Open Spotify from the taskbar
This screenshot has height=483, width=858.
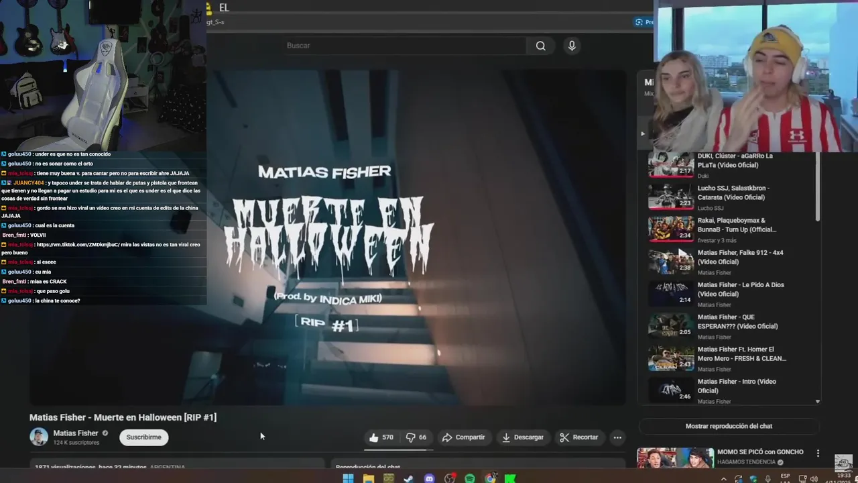pos(470,478)
